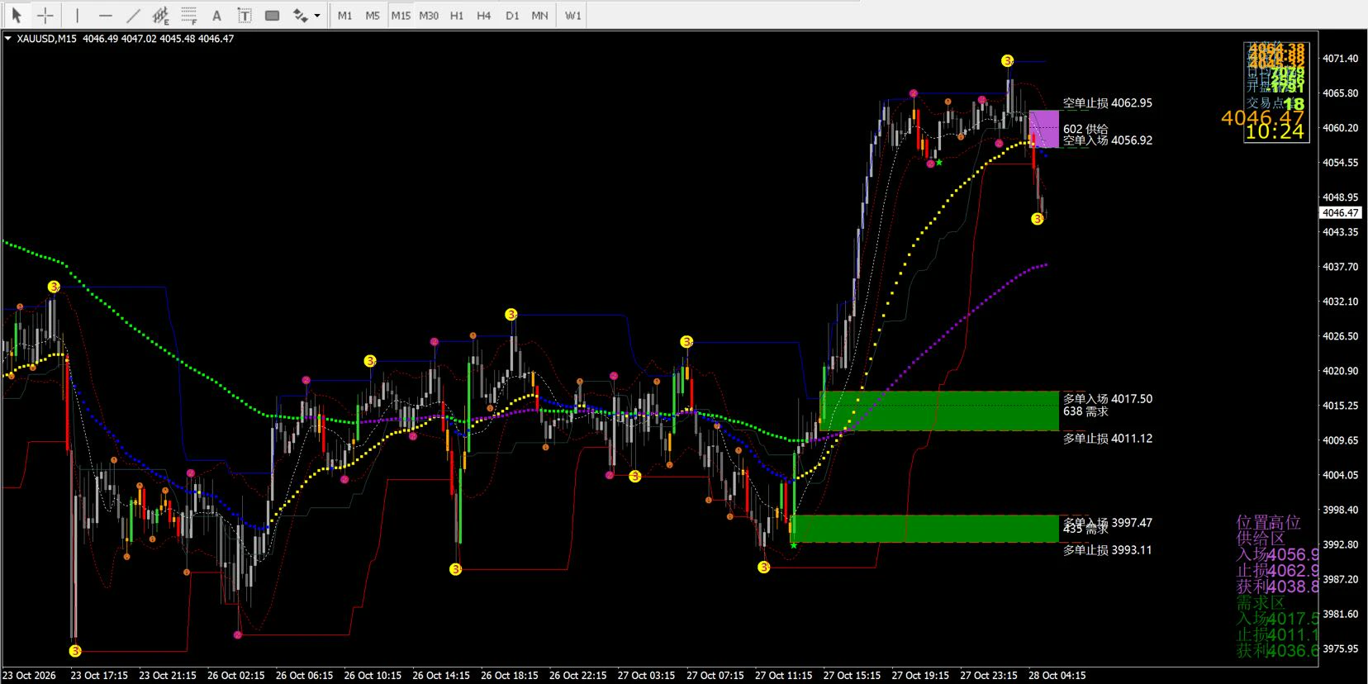
Task: Switch to the M30 timeframe
Action: pyautogui.click(x=429, y=15)
